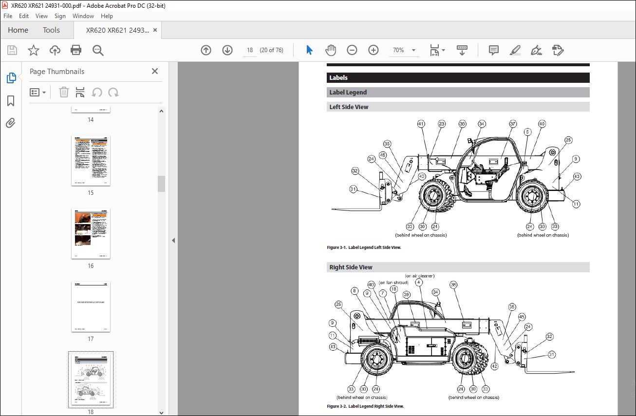The image size is (636, 416).
Task: Upload the file to the cloud
Action: point(55,50)
